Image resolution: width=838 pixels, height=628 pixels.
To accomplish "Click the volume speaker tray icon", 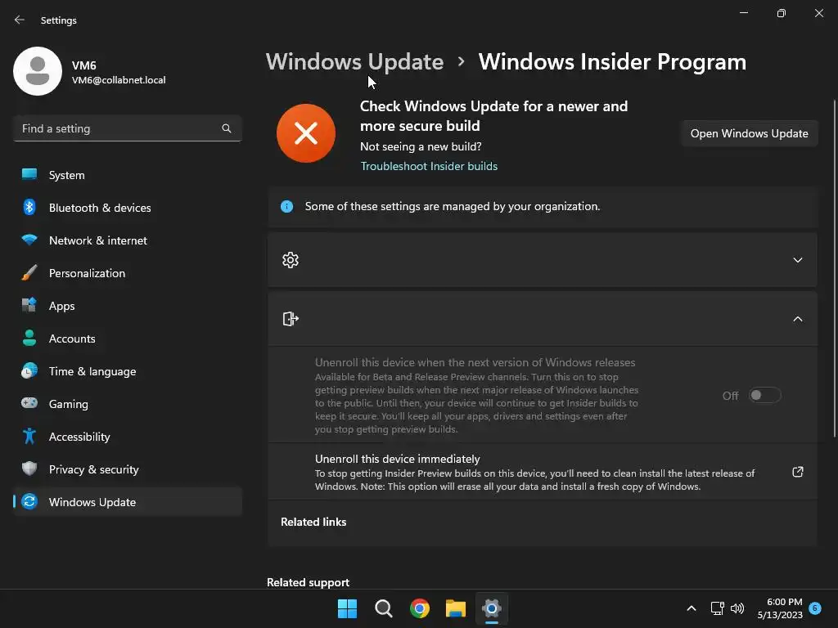I will (737, 608).
